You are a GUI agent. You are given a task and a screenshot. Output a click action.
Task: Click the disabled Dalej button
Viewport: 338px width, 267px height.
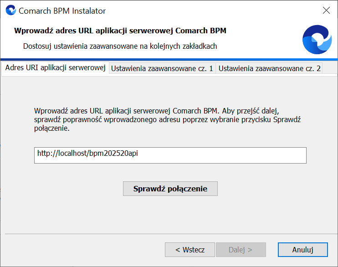point(241,250)
